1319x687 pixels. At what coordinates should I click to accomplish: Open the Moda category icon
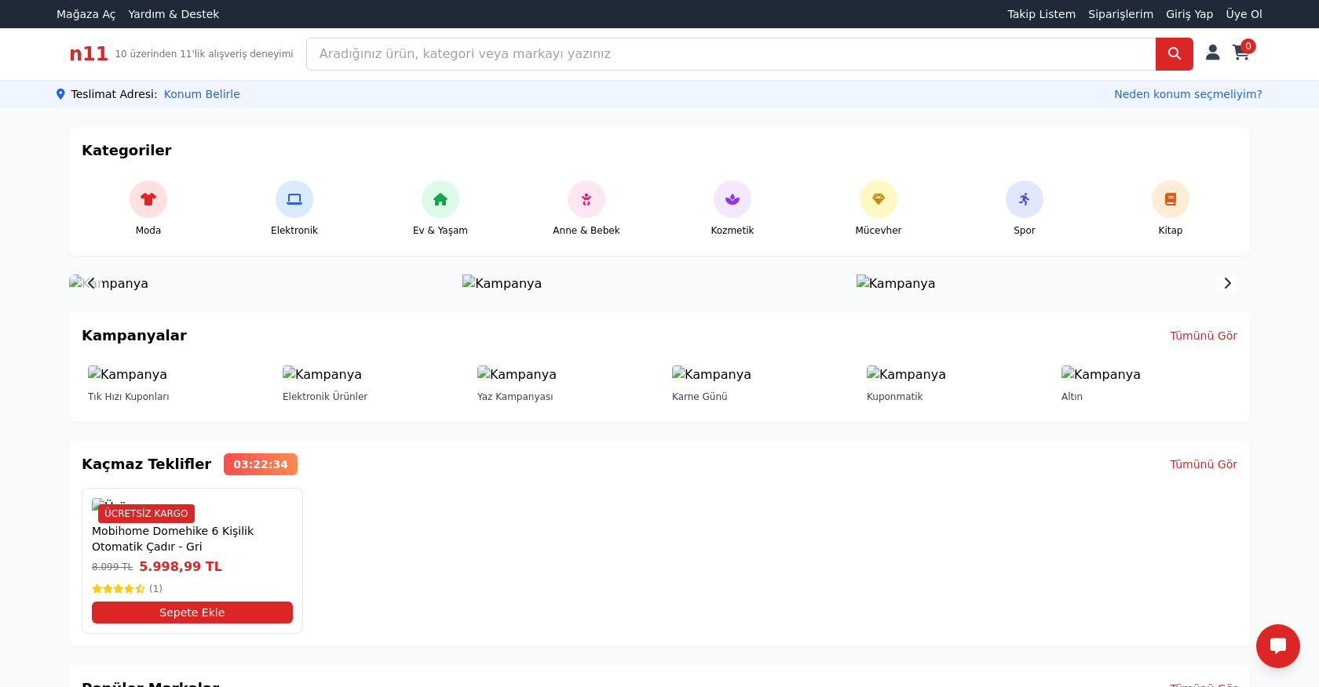pos(148,199)
